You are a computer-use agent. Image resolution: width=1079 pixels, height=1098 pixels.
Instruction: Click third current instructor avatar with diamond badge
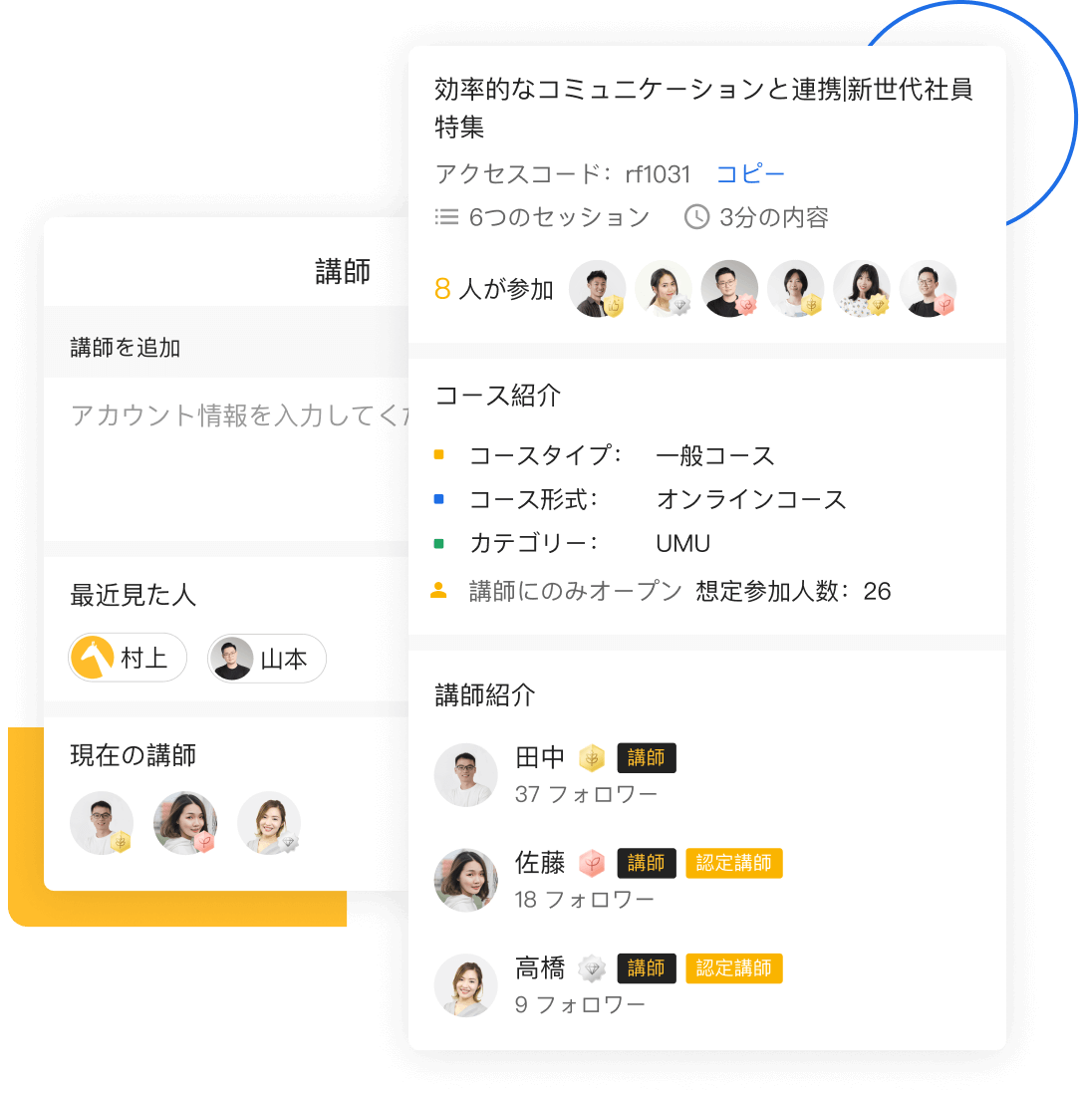[x=269, y=823]
